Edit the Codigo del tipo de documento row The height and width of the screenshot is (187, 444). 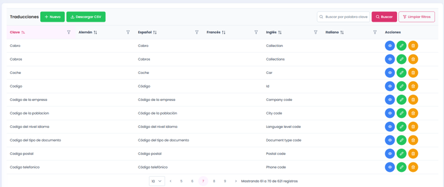401,140
